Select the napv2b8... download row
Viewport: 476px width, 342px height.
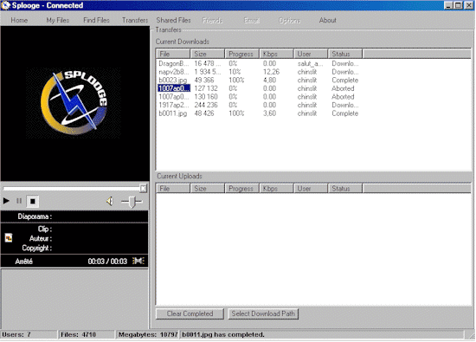click(259, 72)
